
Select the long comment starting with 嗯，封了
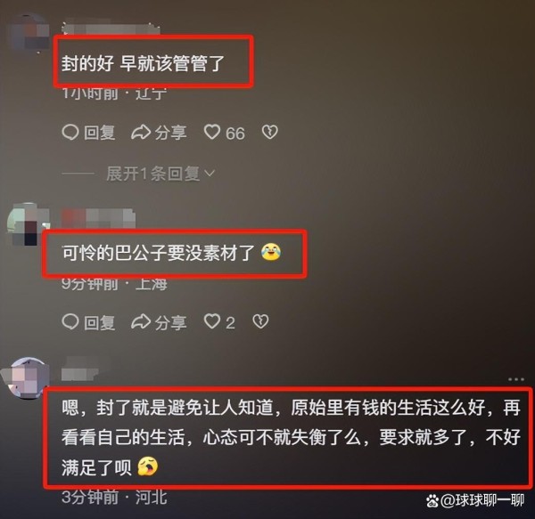(291, 438)
